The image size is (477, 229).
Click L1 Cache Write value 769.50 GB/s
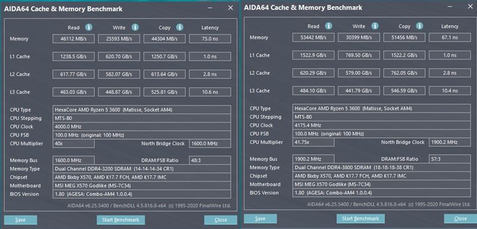pos(359,55)
